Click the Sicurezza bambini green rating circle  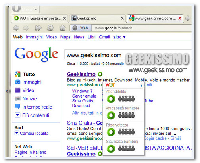(x=111, y=149)
